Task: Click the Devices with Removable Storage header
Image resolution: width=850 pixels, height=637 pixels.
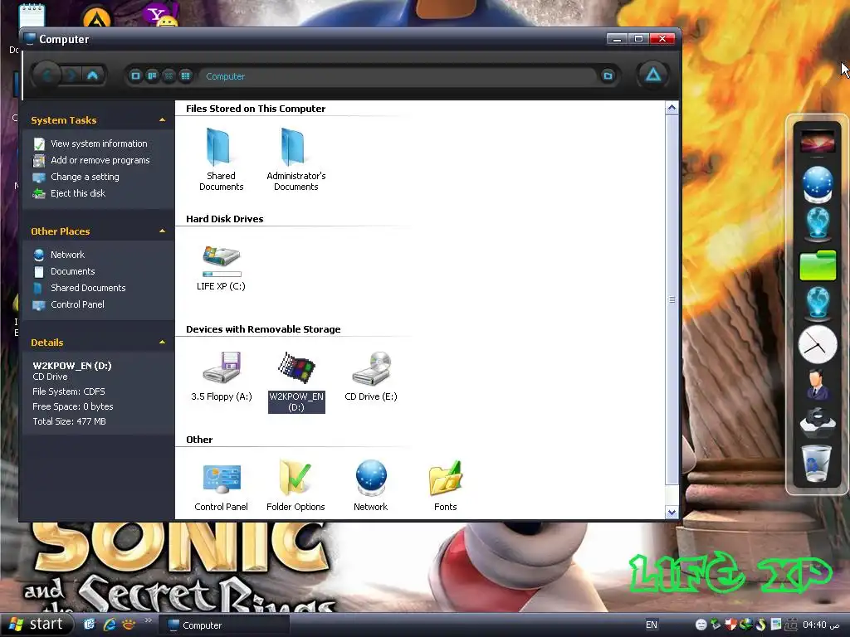Action: [263, 329]
